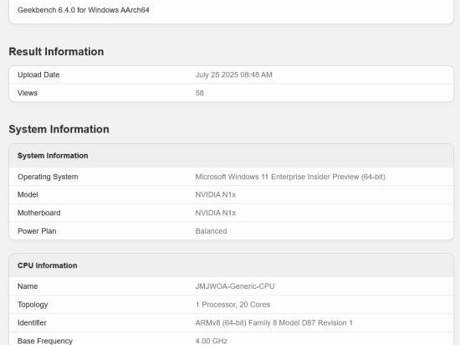Select the Result Information heading

coord(56,52)
